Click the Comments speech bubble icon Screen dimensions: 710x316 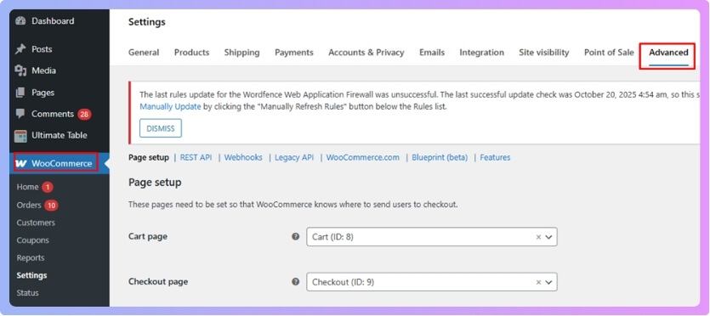(x=20, y=114)
